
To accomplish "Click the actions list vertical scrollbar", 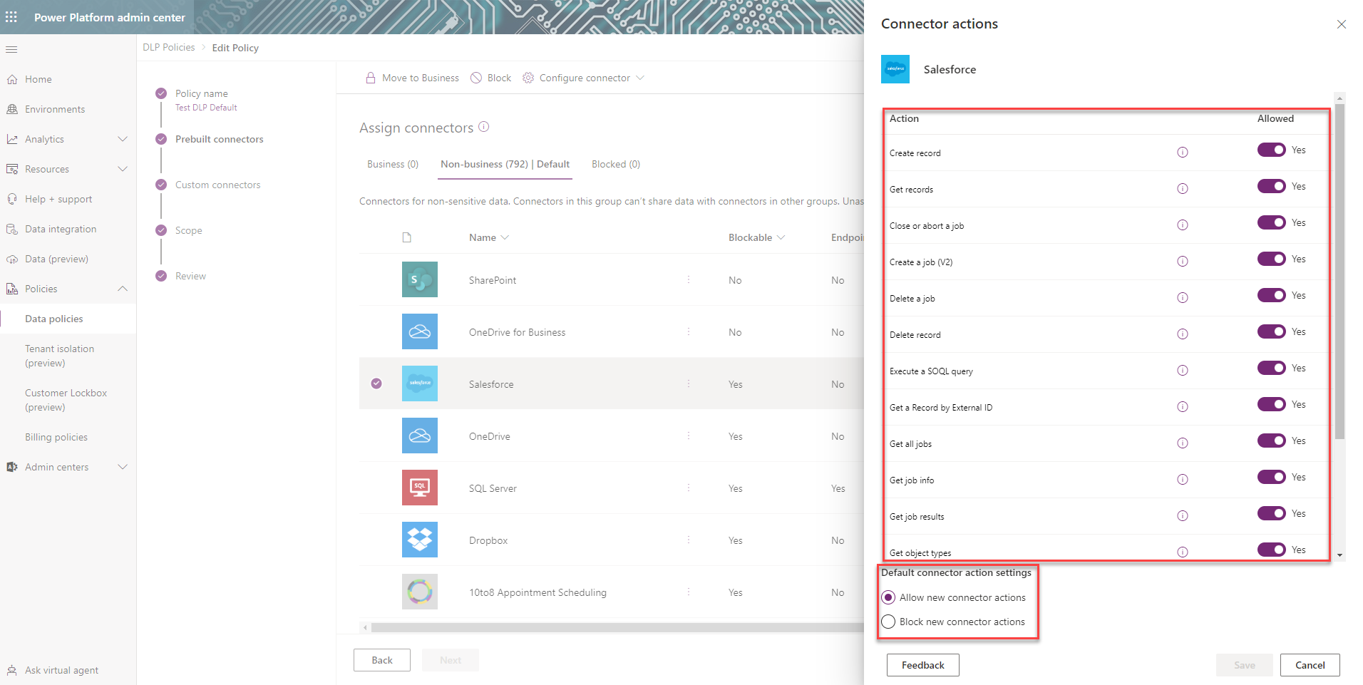I will [1340, 271].
